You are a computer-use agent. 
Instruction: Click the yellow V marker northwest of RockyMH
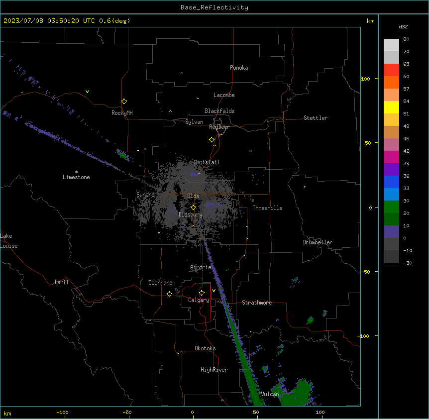(x=87, y=92)
